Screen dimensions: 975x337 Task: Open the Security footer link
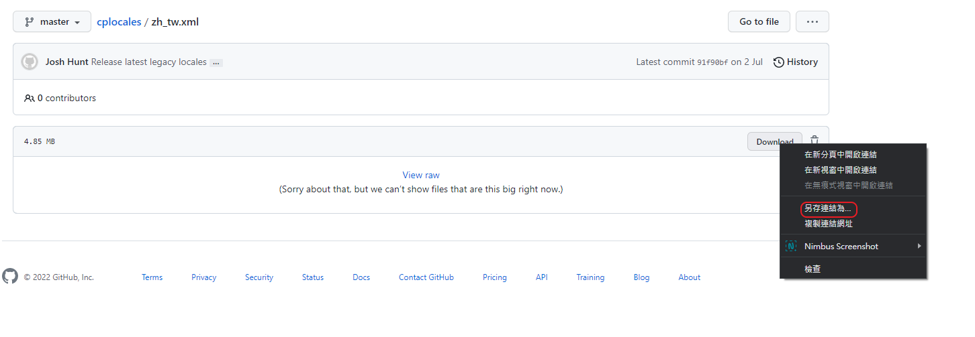coord(259,277)
